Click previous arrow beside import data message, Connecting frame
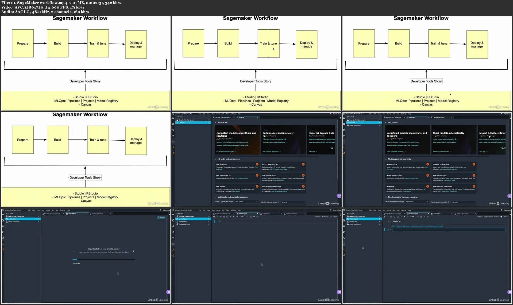The width and height of the screenshot is (513, 305). [74, 251]
